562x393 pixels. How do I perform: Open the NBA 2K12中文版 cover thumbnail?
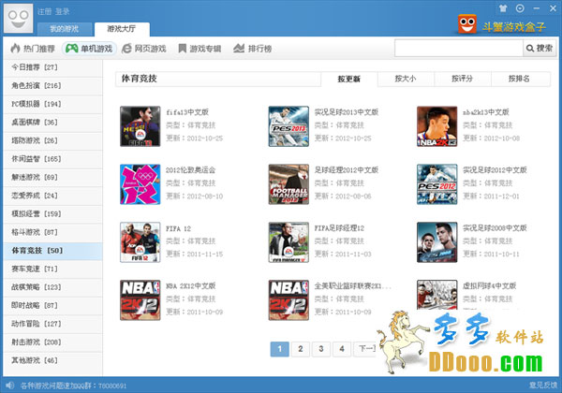(140, 300)
